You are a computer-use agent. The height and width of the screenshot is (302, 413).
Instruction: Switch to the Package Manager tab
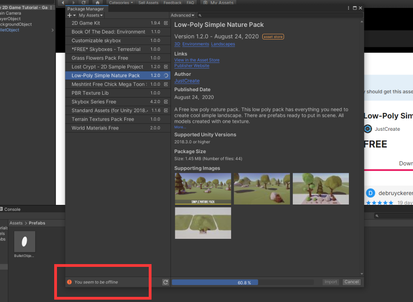point(86,9)
